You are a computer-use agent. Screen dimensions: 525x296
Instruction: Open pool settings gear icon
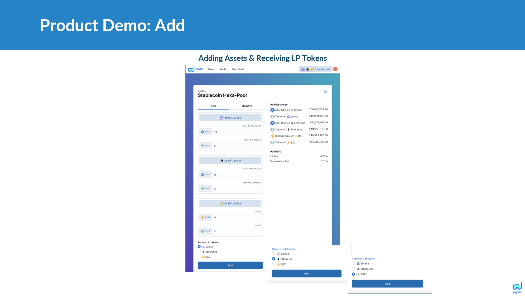click(x=326, y=92)
